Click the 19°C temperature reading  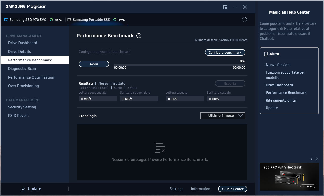pyautogui.click(x=122, y=20)
